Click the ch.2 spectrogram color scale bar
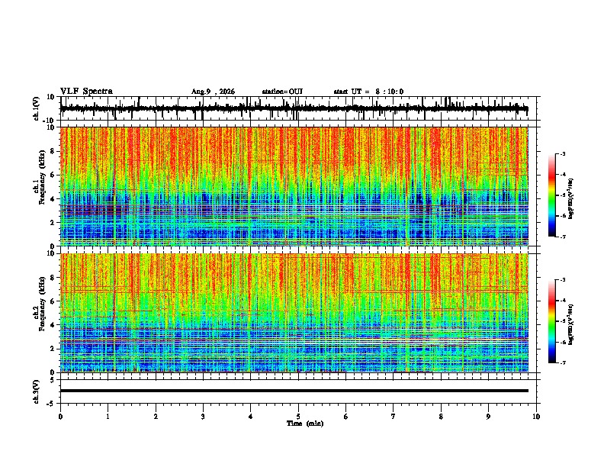604x467 pixels. click(552, 321)
